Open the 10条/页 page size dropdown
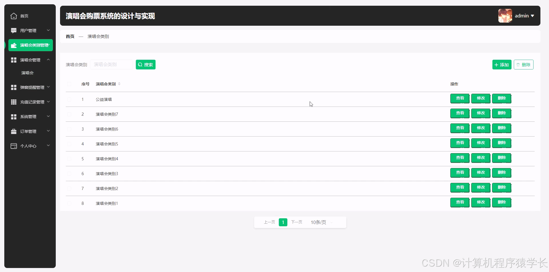The height and width of the screenshot is (272, 549). (322, 222)
